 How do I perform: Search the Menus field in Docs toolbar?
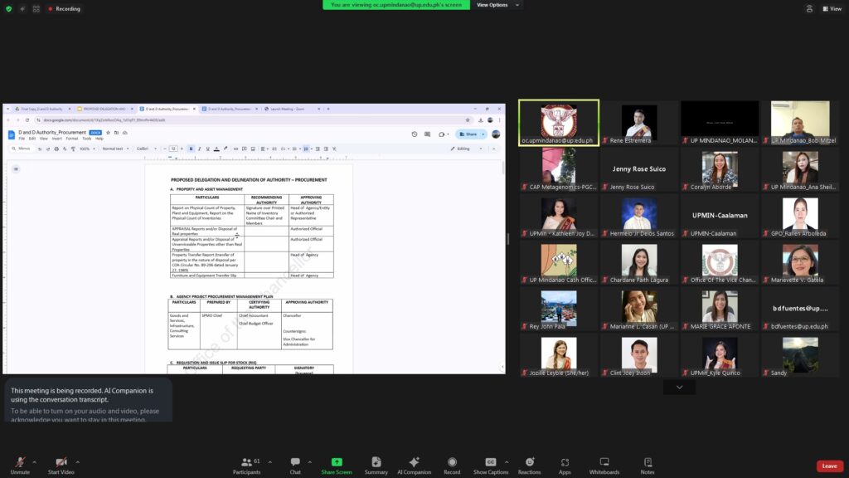pyautogui.click(x=22, y=149)
